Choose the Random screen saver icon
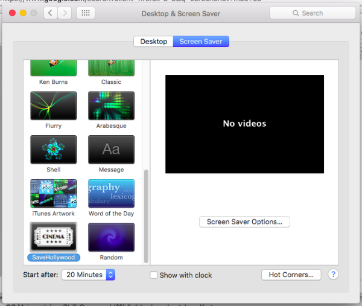 point(111,237)
